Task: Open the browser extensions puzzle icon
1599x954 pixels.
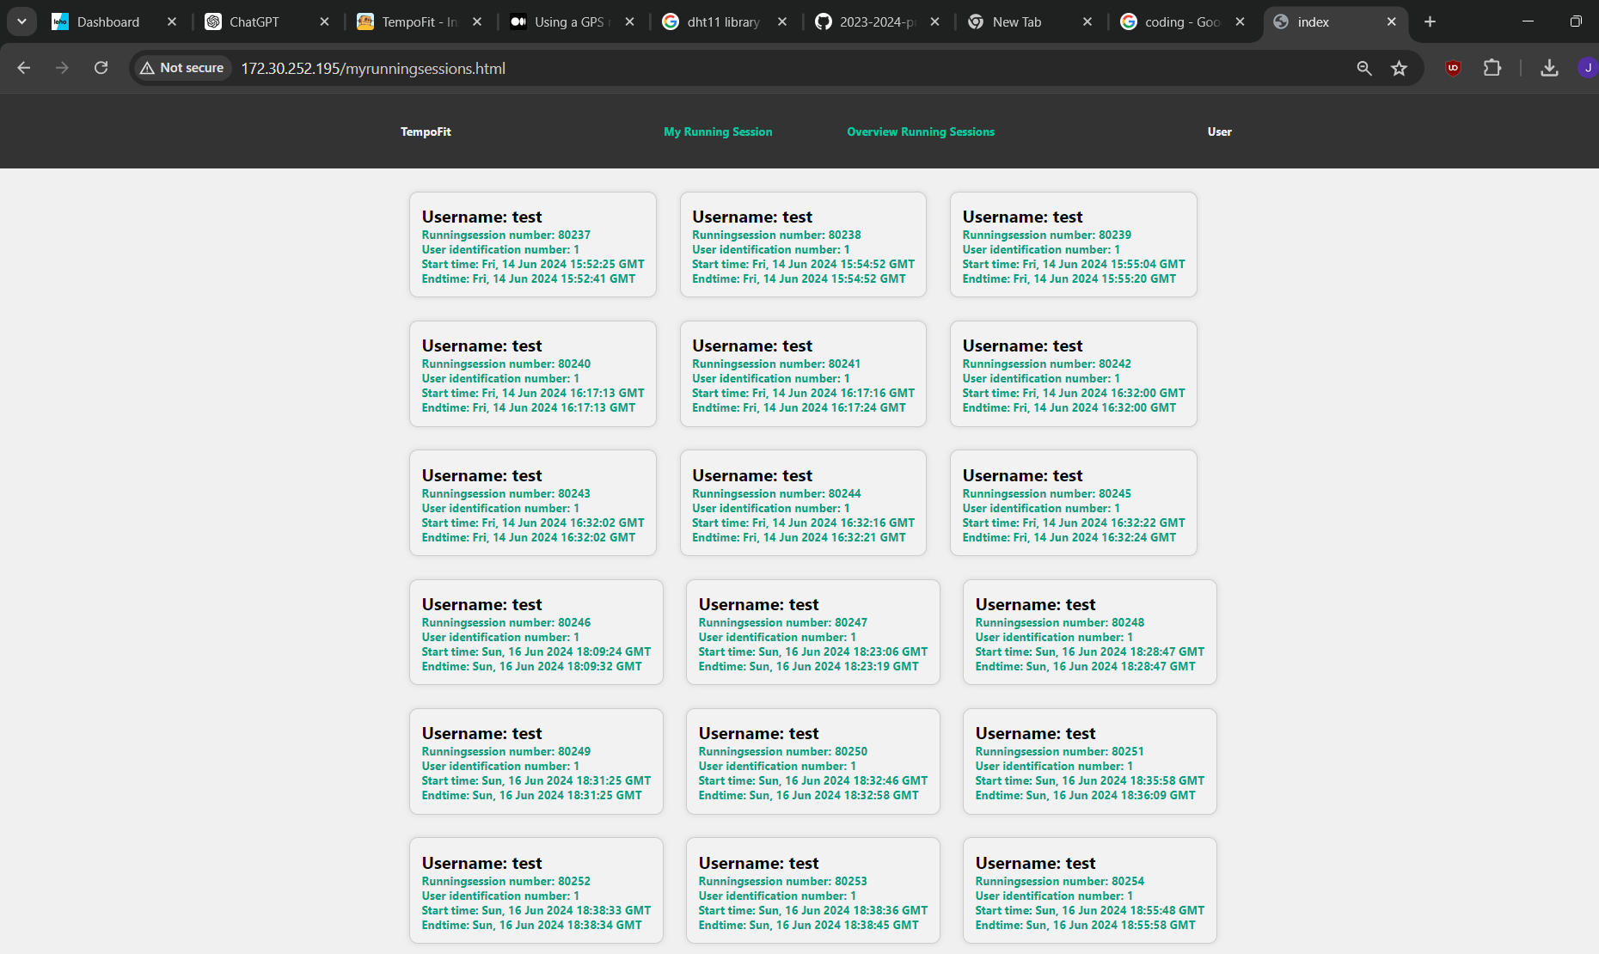Action: pos(1492,68)
